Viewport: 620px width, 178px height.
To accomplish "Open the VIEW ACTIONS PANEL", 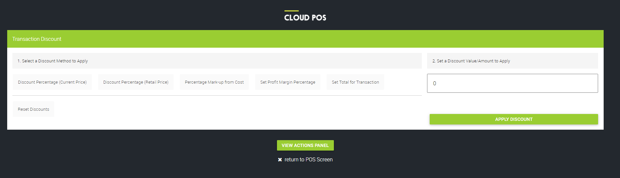I will [x=305, y=145].
